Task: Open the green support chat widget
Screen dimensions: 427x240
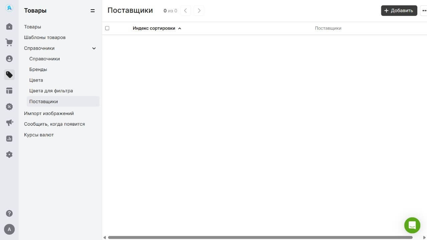Action: [x=412, y=225]
